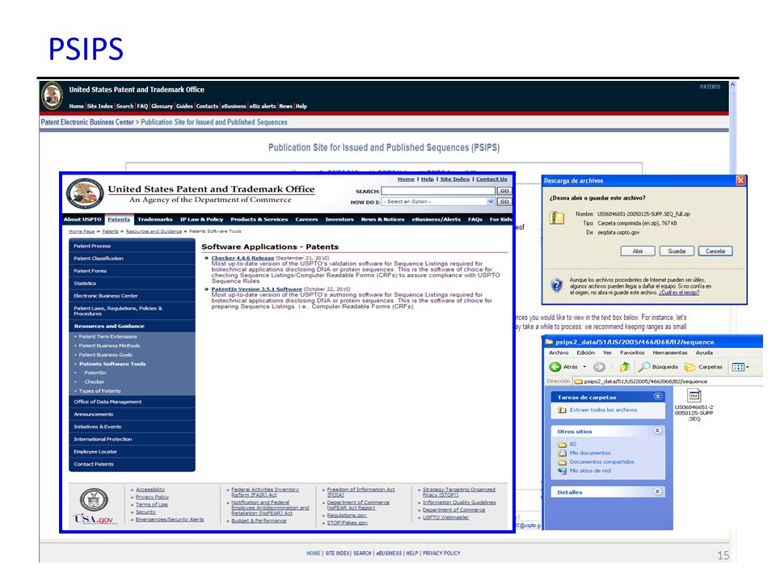The image size is (776, 582).
Task: Open the Atrás history dropdown arrow
Action: click(x=584, y=367)
